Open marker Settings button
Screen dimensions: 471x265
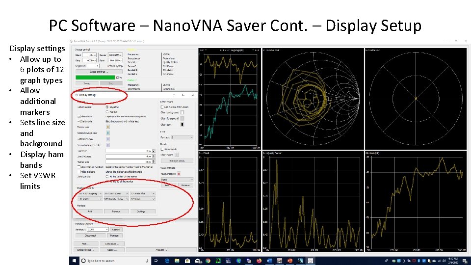(x=143, y=212)
